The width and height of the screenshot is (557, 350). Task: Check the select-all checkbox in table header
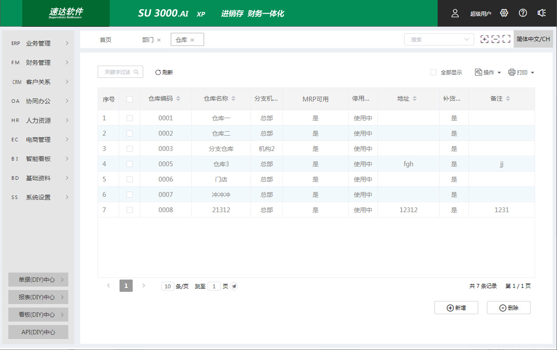(x=129, y=99)
